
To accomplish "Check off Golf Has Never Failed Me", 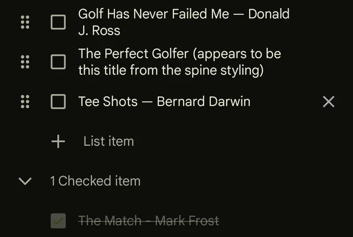I will (x=58, y=22).
